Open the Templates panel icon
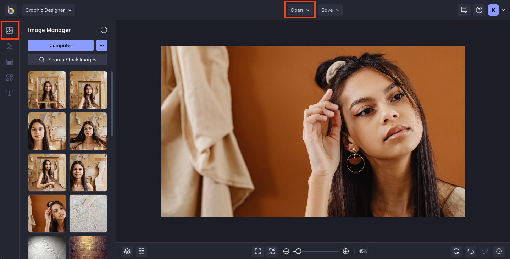The image size is (510, 259). click(10, 62)
